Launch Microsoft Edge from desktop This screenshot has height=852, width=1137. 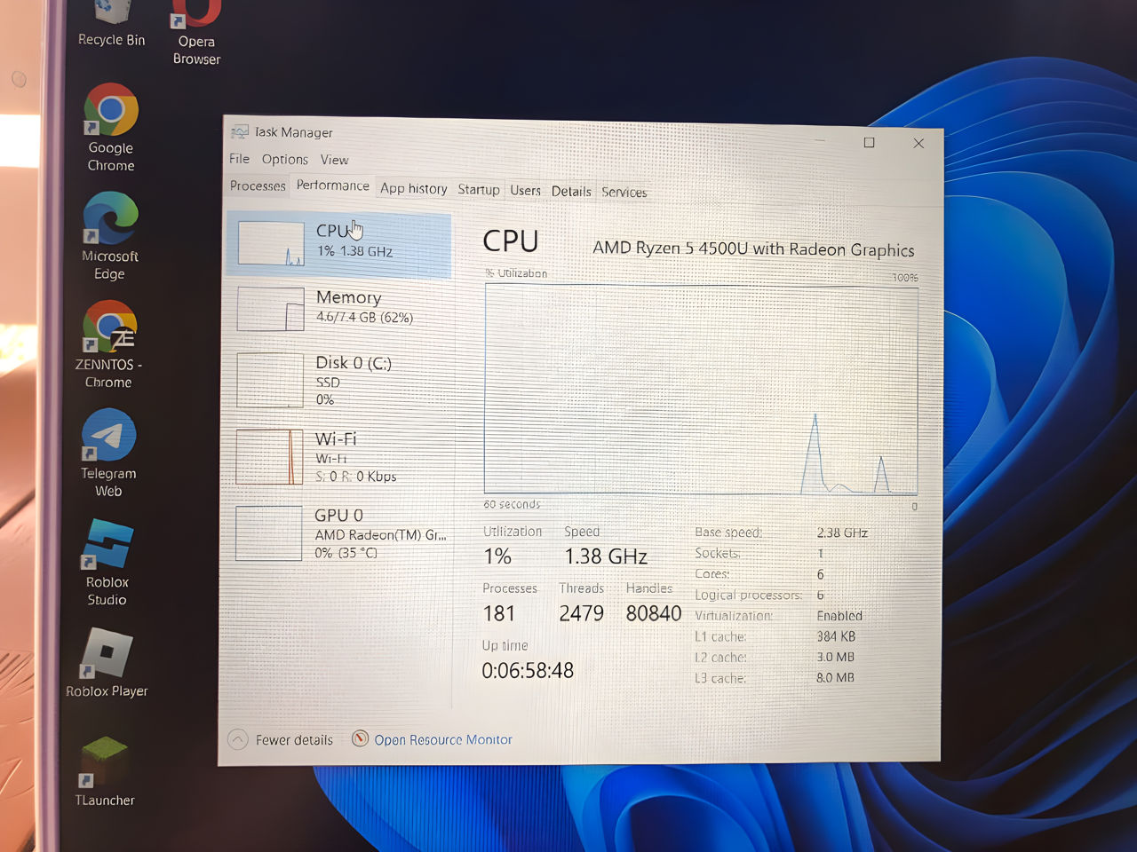coord(110,220)
